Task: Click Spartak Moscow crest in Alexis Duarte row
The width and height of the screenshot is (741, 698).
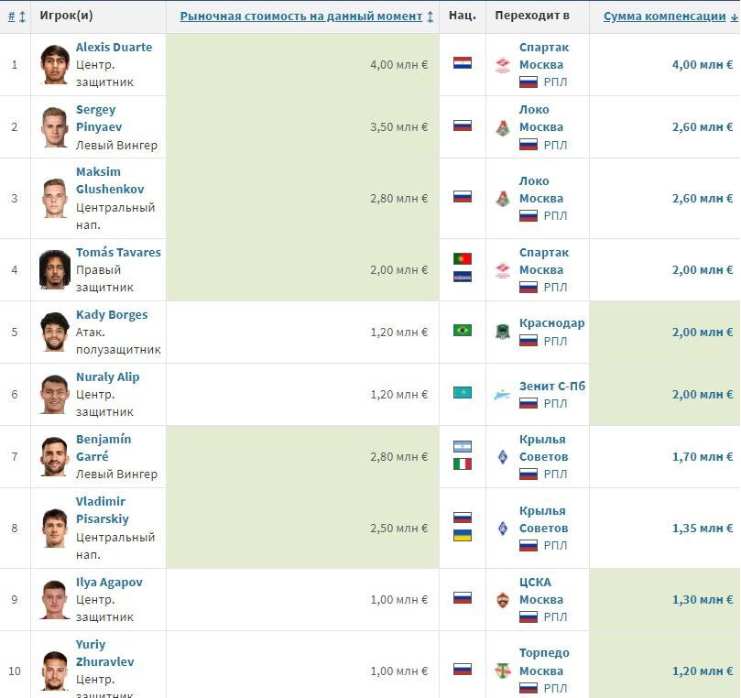Action: pos(502,65)
